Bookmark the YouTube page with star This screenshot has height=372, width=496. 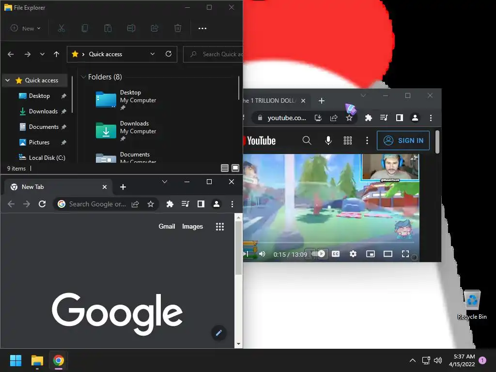click(x=349, y=118)
